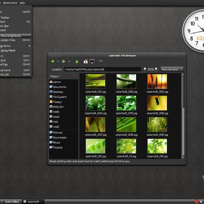Screen dimensions: 204x204
Task: Open File System in Places sidebar
Action: pos(64,97)
